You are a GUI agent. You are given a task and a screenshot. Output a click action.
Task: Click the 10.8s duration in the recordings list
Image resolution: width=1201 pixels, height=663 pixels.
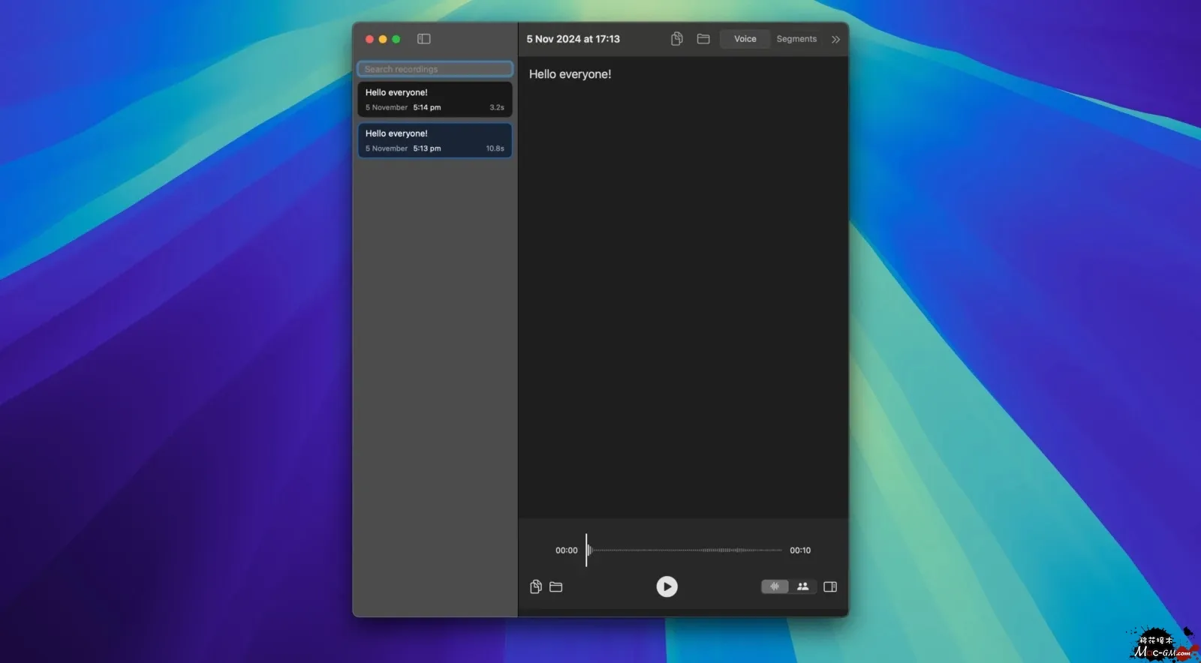(x=495, y=148)
